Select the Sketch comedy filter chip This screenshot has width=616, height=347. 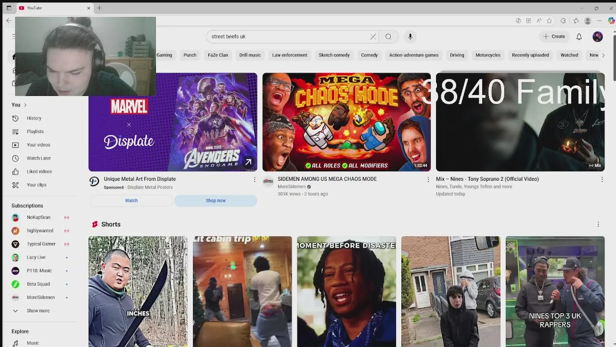[x=334, y=55]
